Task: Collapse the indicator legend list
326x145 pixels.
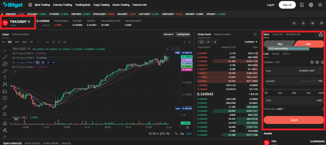Action: pos(16,72)
